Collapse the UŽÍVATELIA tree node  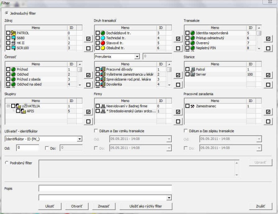coord(8,106)
